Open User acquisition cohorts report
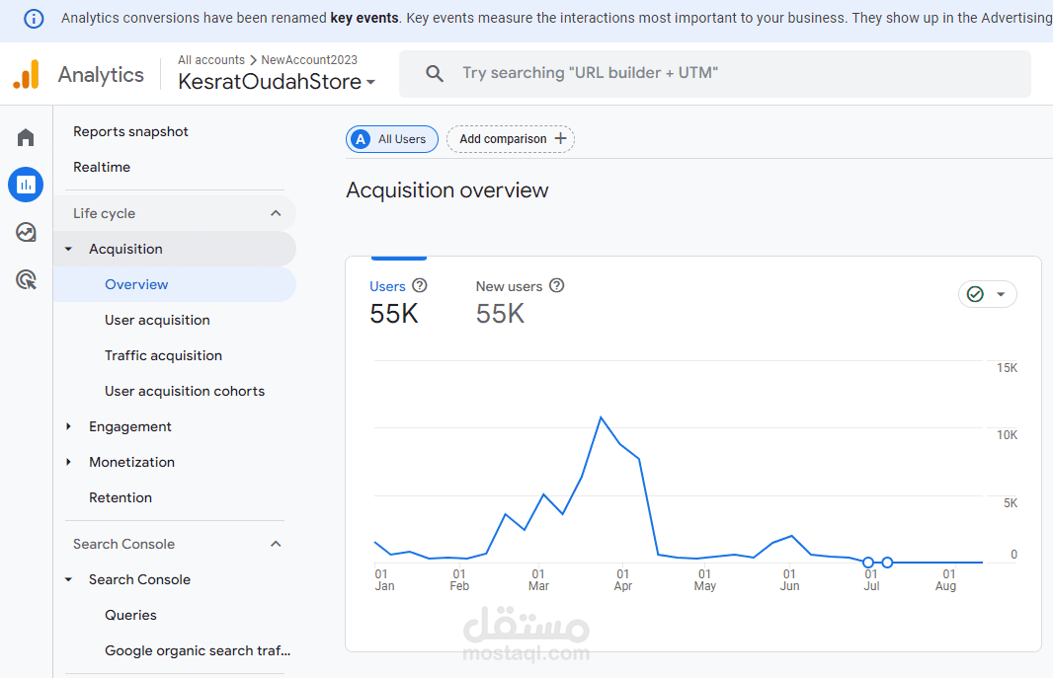 (185, 391)
